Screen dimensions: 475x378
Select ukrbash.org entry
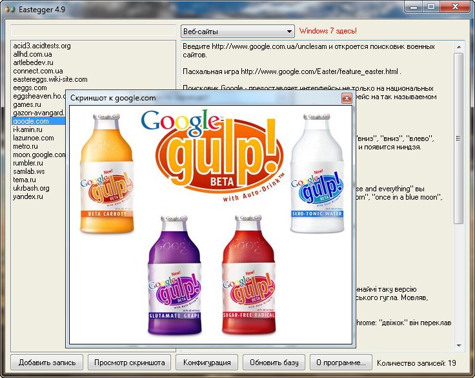(31, 188)
